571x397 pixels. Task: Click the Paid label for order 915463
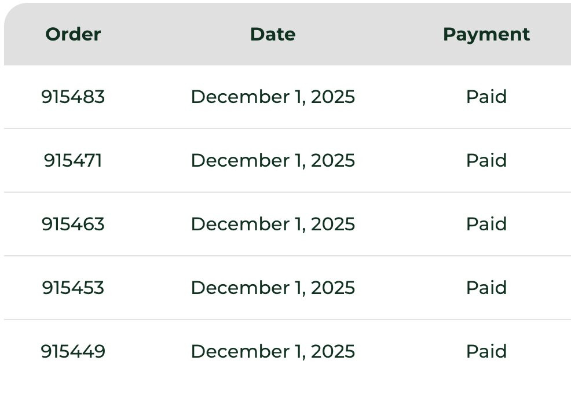pos(486,224)
